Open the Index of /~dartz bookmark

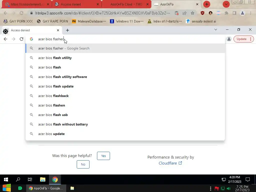pyautogui.click(x=165, y=21)
